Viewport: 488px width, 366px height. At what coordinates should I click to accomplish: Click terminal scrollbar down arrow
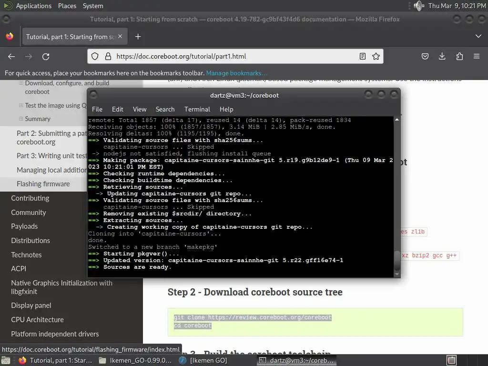tap(397, 274)
